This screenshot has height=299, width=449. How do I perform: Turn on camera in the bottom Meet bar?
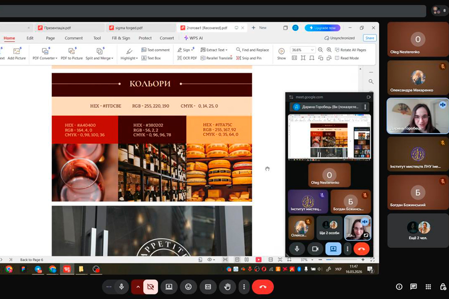coord(150,287)
